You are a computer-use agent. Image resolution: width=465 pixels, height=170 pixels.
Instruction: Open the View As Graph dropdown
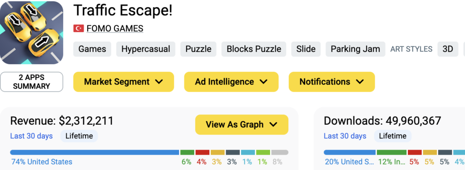[242, 124]
